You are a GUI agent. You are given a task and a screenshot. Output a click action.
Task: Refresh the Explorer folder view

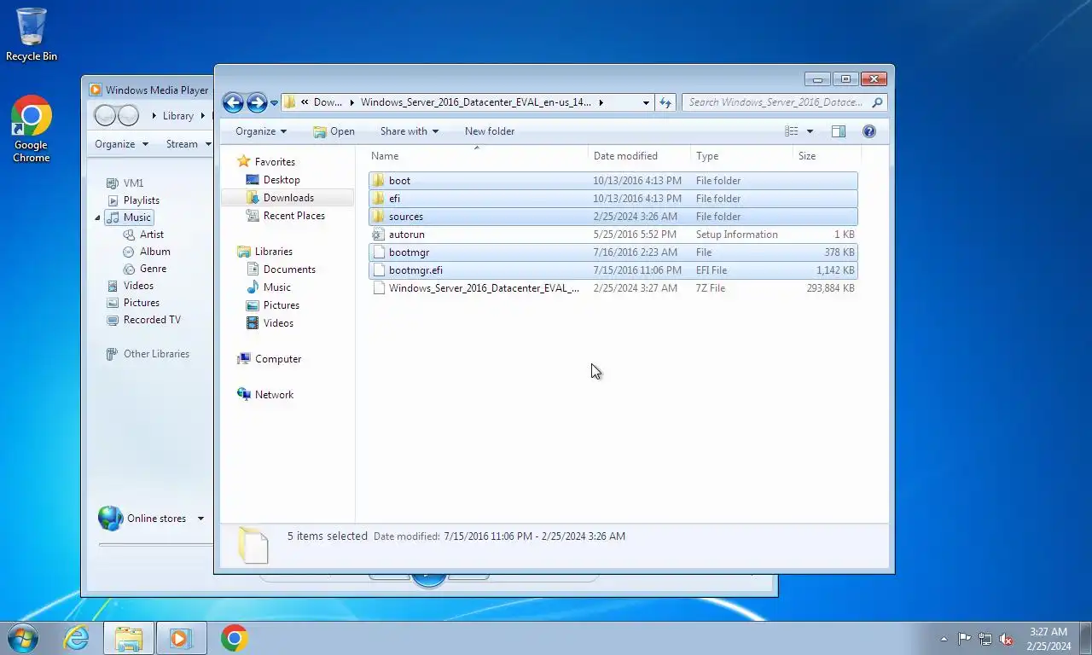(x=665, y=102)
